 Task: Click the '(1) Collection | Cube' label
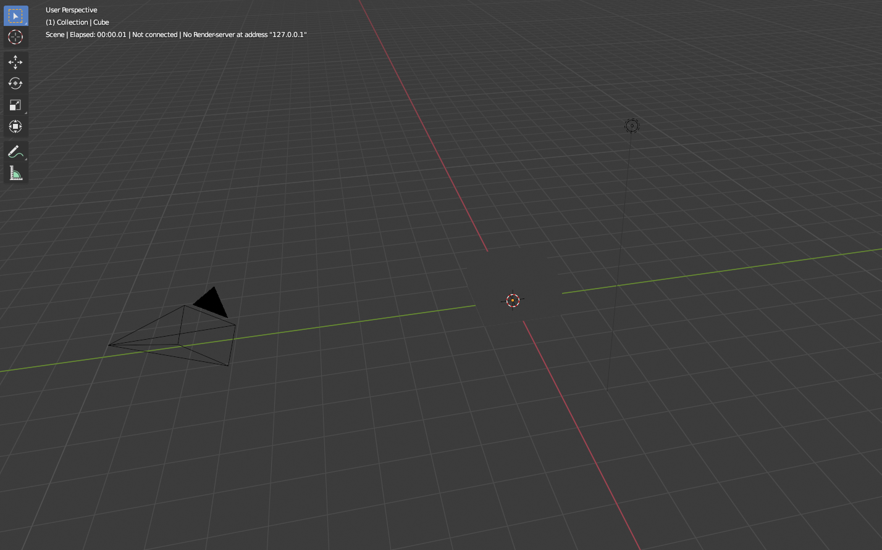77,22
